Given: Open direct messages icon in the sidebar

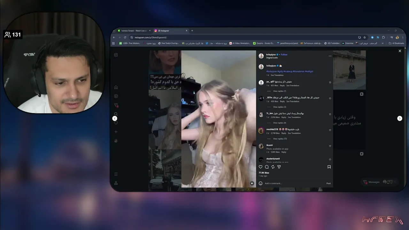Looking at the screenshot, I should [x=116, y=105].
